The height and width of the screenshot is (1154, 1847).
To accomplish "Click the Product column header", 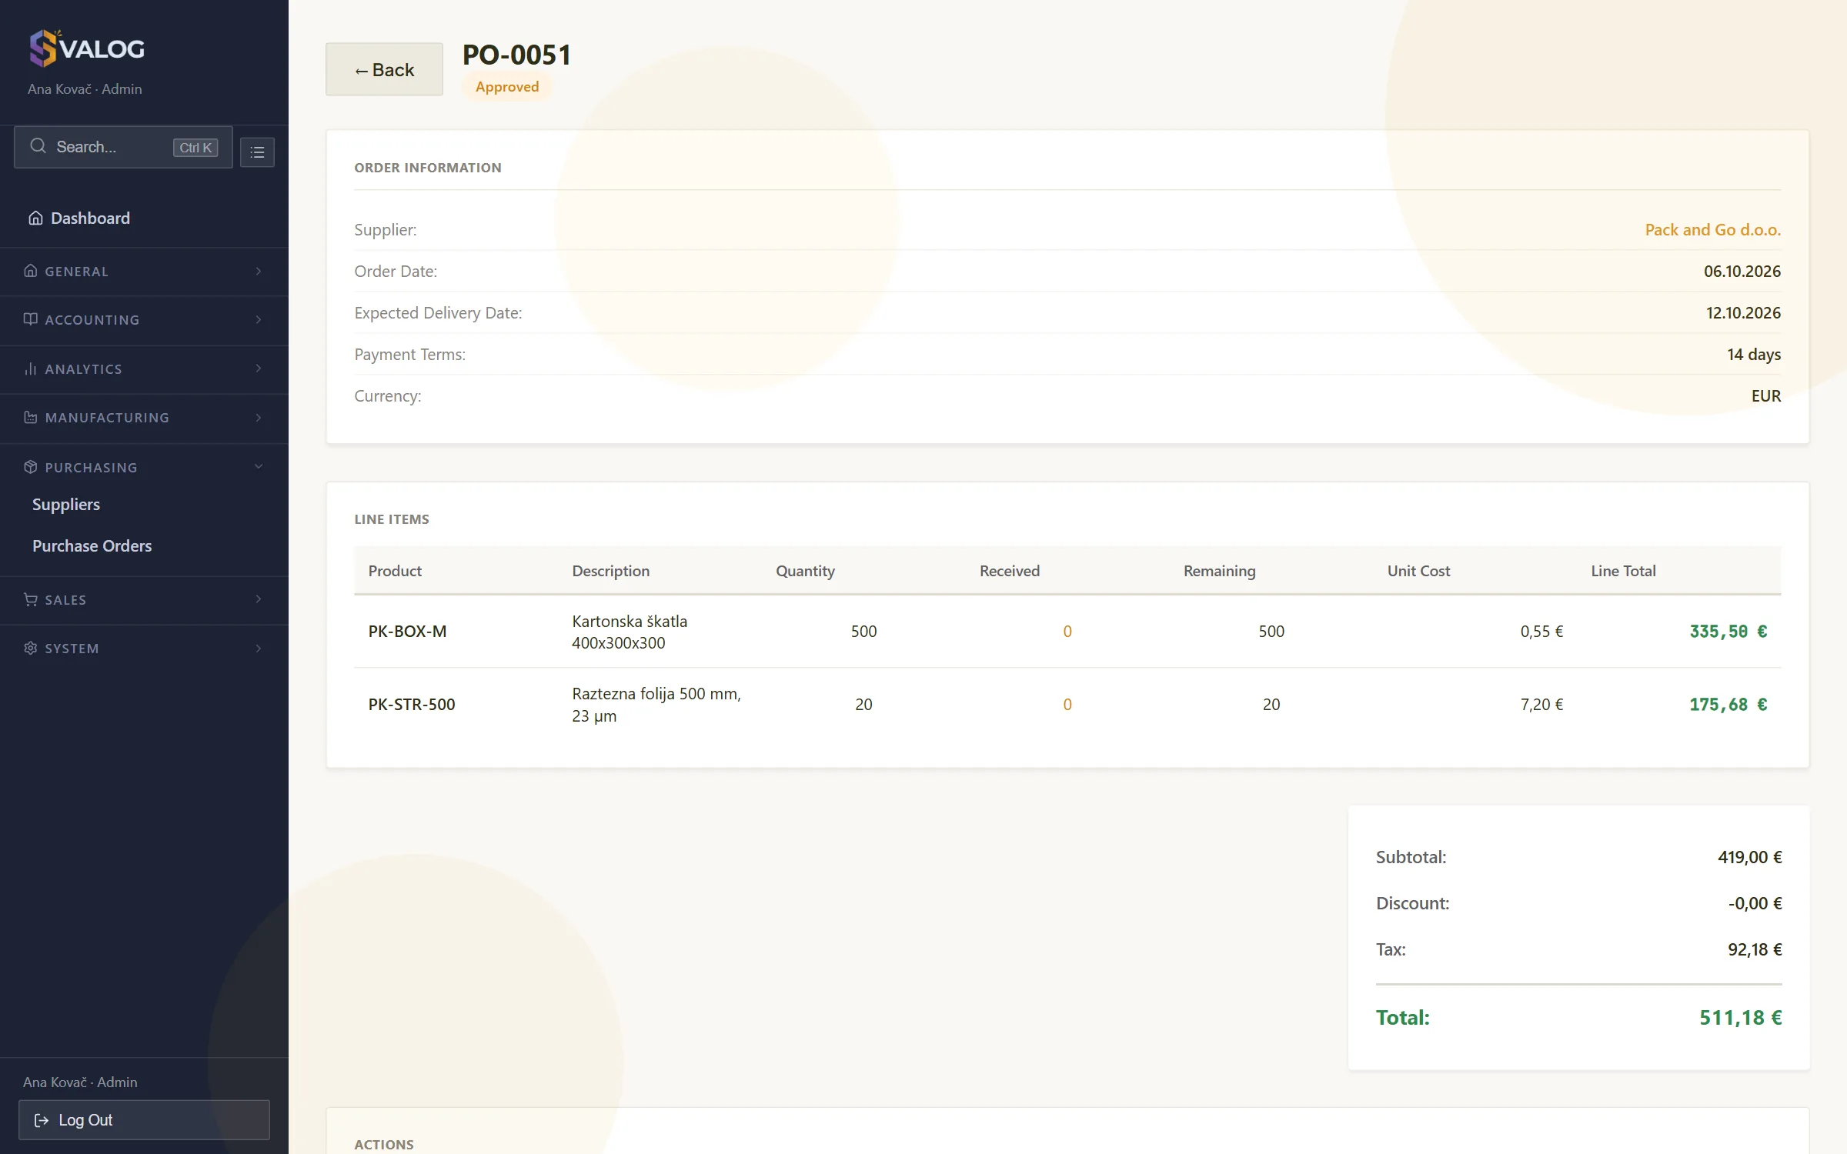I will click(395, 571).
